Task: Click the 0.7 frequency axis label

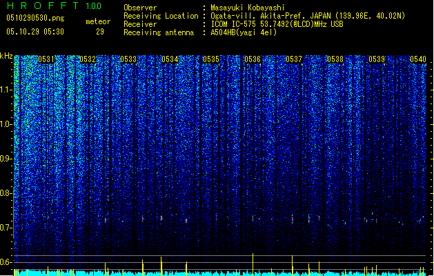Action: pos(6,228)
